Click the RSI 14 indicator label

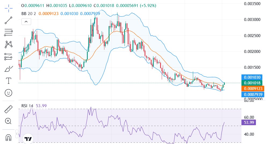27,106
